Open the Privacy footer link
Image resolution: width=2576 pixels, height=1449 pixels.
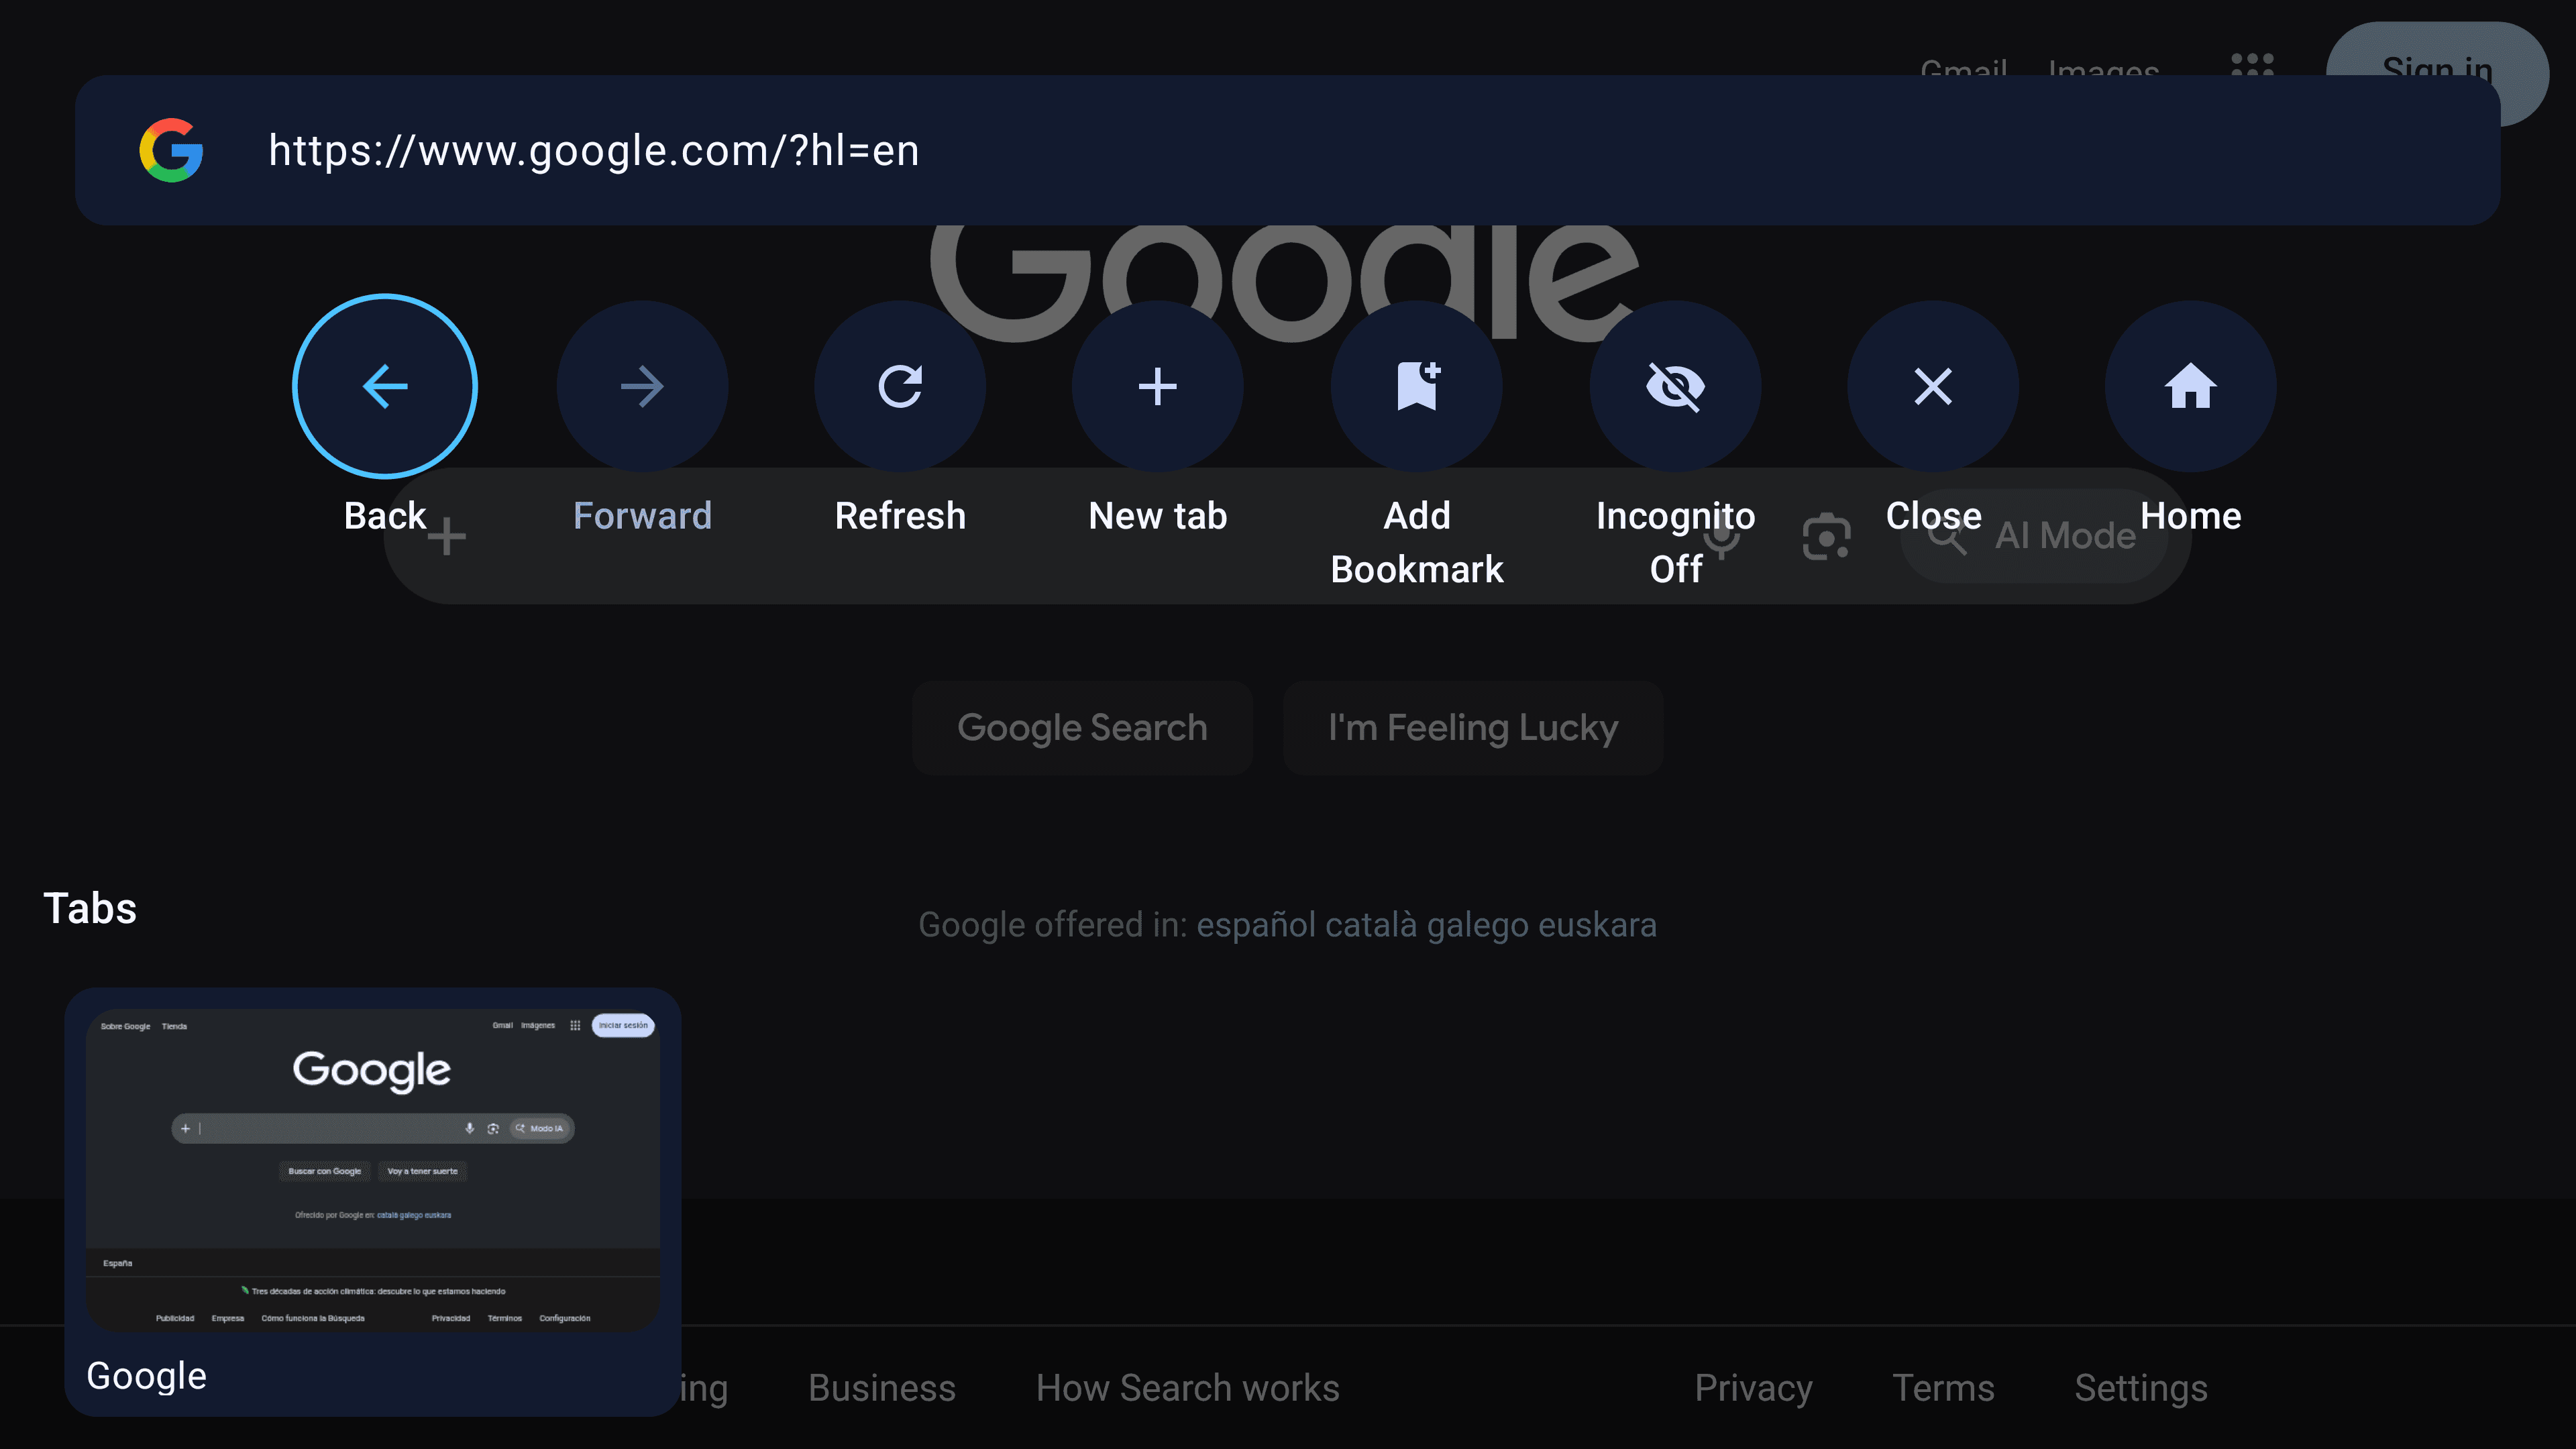click(1753, 1388)
